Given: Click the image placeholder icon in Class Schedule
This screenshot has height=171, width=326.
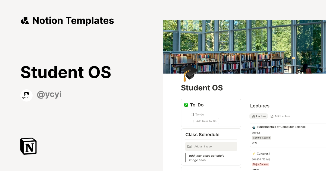Looking at the screenshot, I should (189, 146).
